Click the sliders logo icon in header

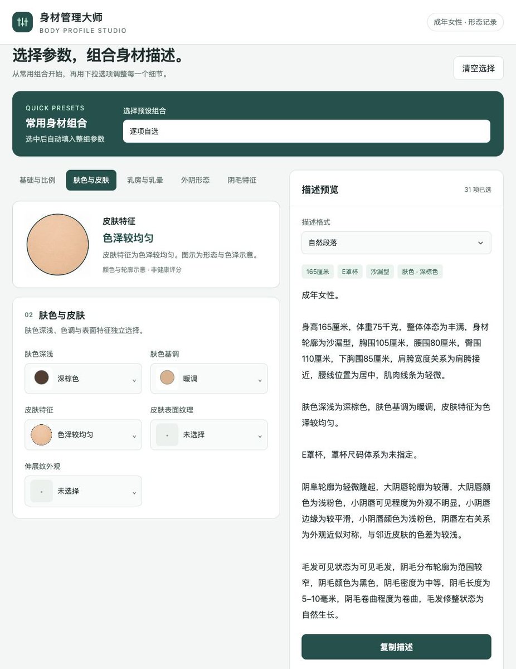pos(23,22)
